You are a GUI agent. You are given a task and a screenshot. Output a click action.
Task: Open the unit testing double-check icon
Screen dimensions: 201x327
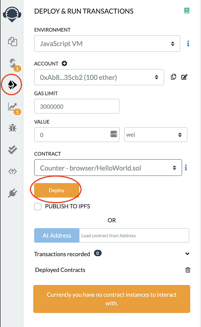tap(12, 150)
